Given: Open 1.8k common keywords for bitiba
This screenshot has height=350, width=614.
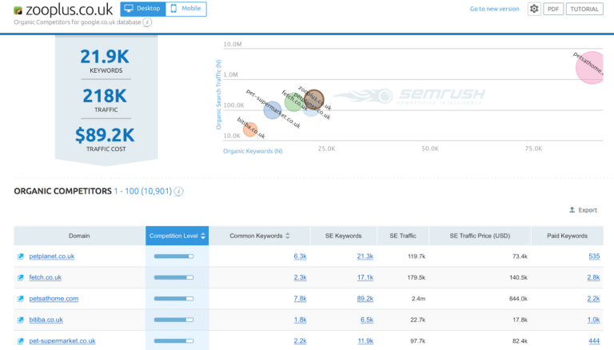Looking at the screenshot, I should click(x=300, y=320).
